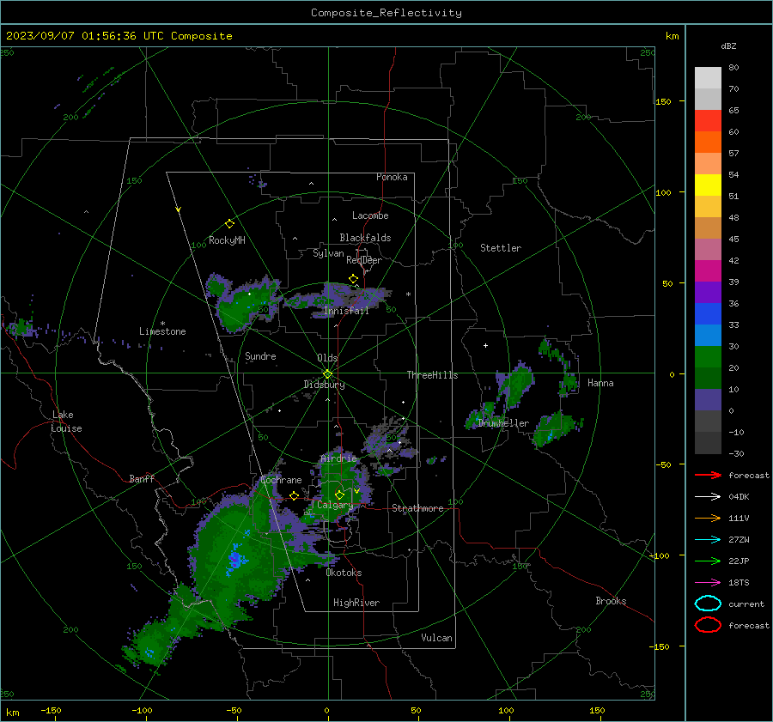
Task: Click the Didsbury city label
Action: pos(324,385)
